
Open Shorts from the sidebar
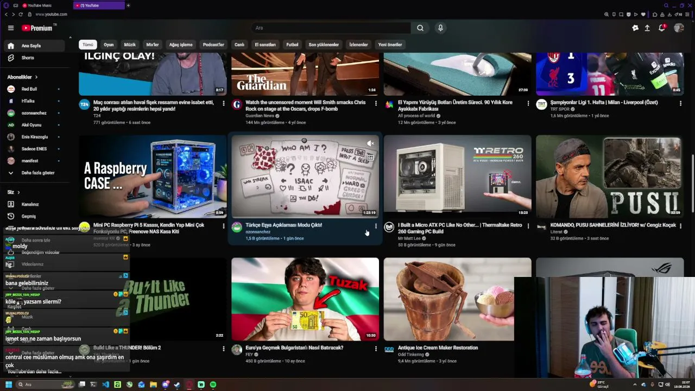pos(35,58)
